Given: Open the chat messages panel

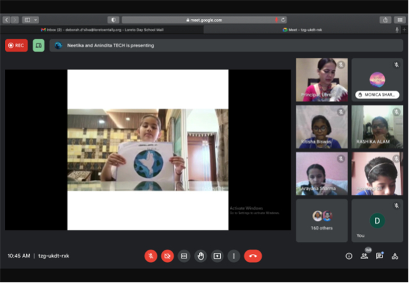Looking at the screenshot, I should pos(379,256).
